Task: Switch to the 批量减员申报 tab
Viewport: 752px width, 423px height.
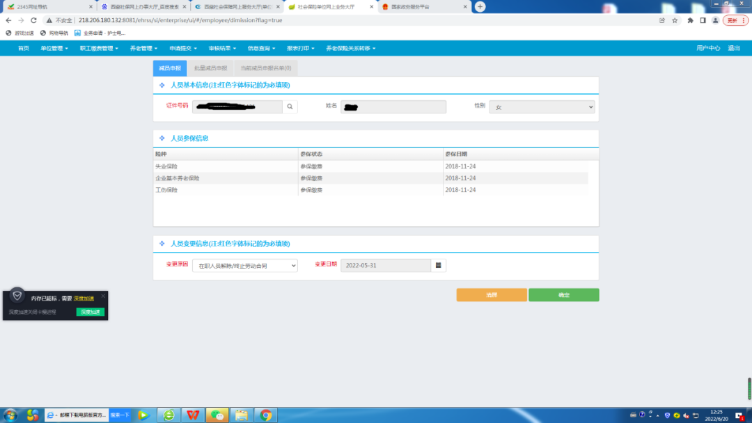Action: 210,68
